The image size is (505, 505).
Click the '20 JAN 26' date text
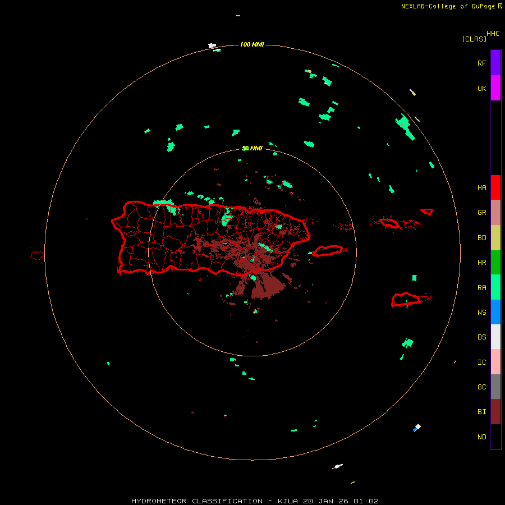point(325,501)
